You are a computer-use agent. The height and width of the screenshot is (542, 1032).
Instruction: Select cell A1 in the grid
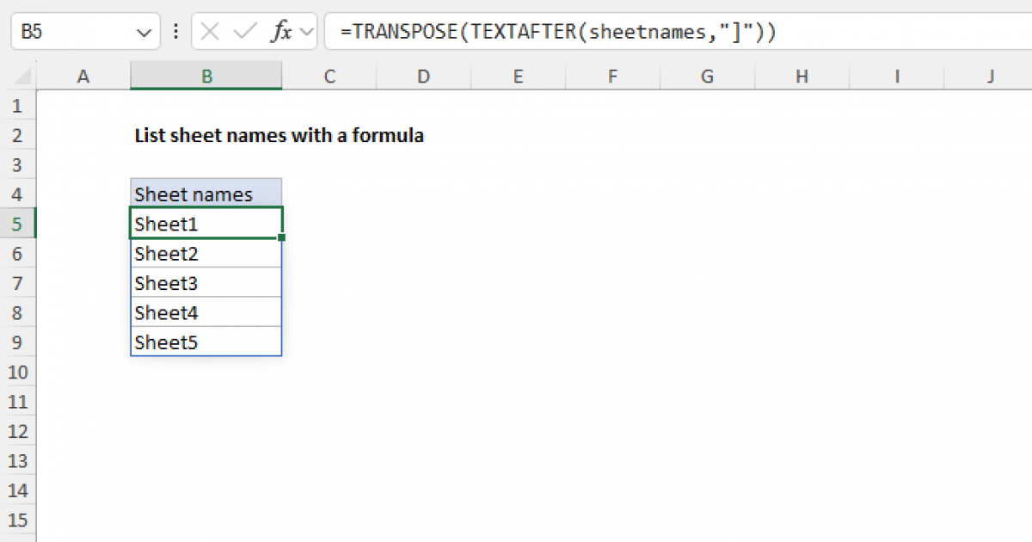(x=83, y=105)
